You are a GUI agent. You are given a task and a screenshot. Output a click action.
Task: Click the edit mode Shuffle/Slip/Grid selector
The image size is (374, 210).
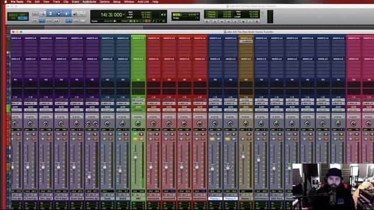click(x=18, y=16)
